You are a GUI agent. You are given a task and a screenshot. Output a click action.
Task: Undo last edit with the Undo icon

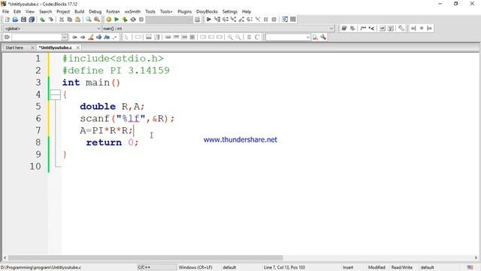[42, 20]
